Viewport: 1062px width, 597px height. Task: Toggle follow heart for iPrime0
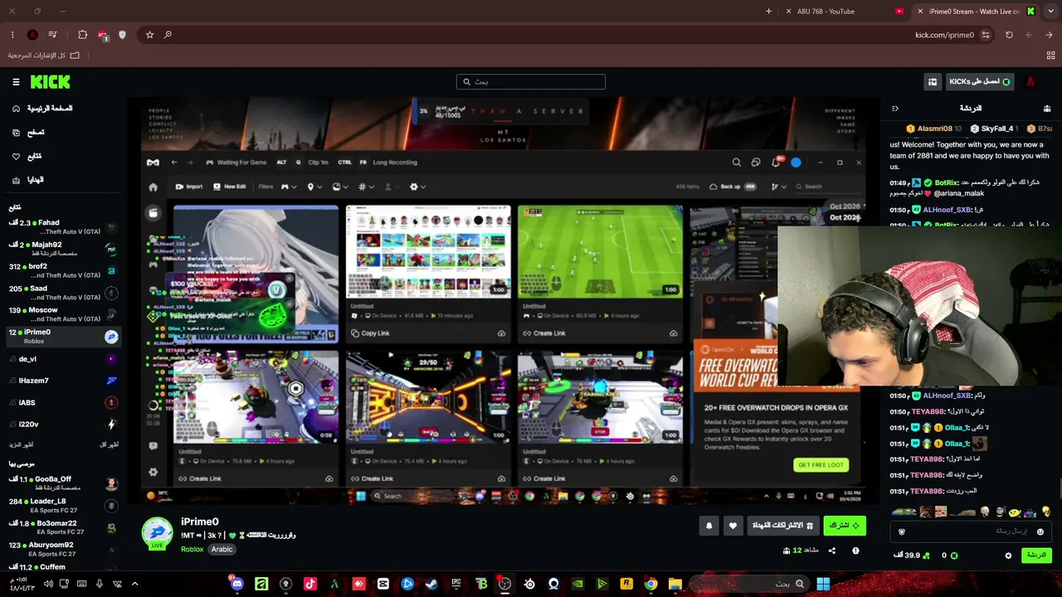tap(733, 526)
